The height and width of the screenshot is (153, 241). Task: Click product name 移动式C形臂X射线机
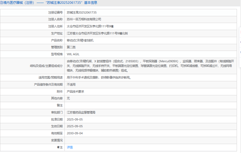pyautogui.click(x=80, y=40)
